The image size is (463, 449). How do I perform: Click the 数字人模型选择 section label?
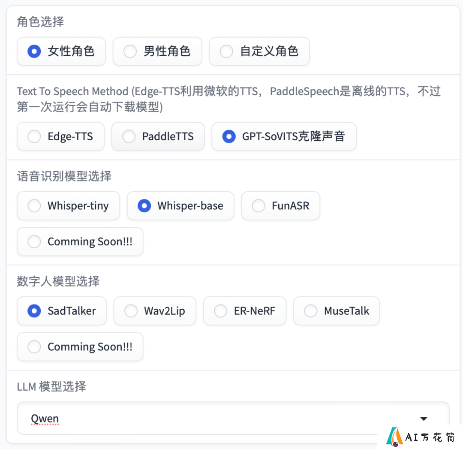[58, 281]
